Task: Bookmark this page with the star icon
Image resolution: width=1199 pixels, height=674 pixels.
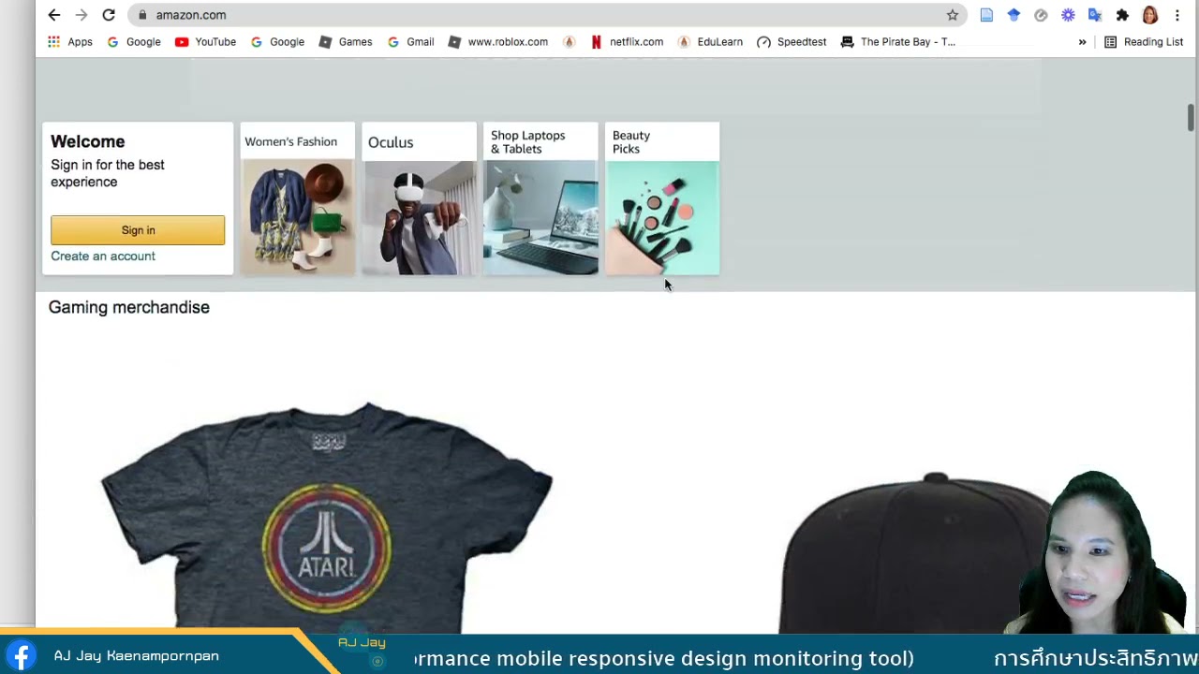Action: click(x=953, y=15)
